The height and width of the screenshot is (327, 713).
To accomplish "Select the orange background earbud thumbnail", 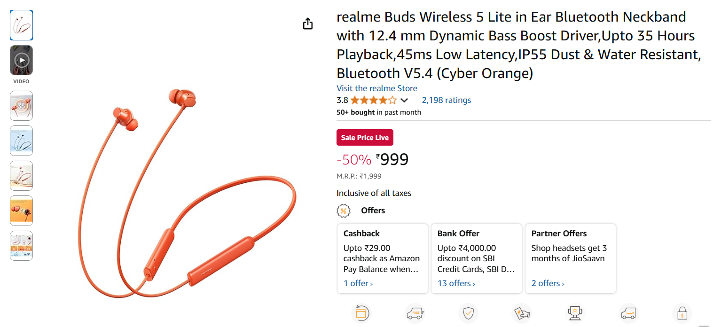I will tap(21, 210).
